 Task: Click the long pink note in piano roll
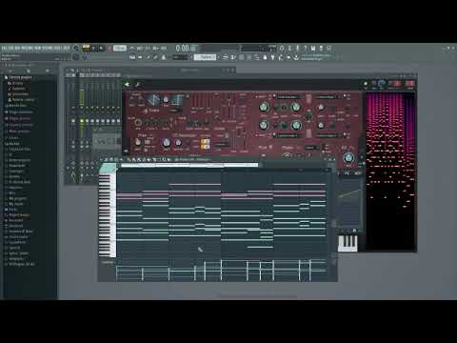[x=194, y=184]
